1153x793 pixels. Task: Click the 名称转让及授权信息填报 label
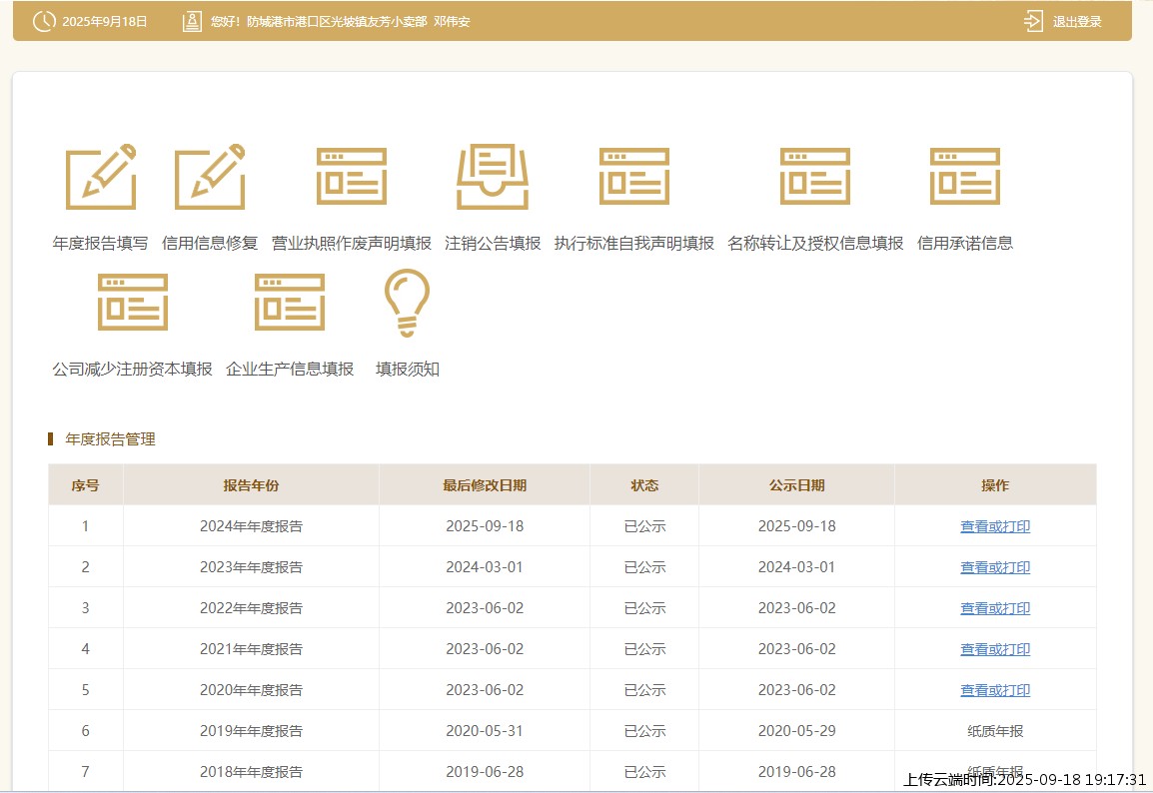coord(814,244)
